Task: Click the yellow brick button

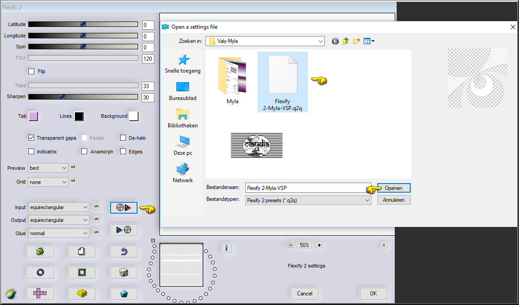Action: pyautogui.click(x=82, y=293)
